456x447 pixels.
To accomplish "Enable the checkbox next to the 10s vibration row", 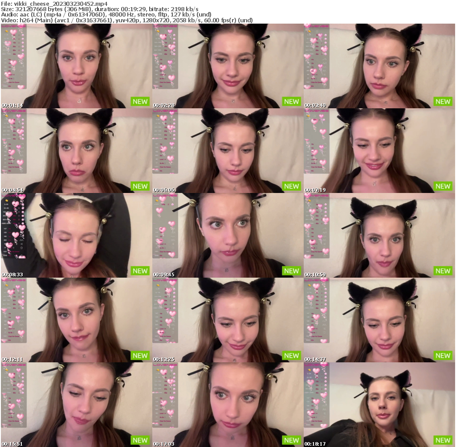I will coord(19,43).
